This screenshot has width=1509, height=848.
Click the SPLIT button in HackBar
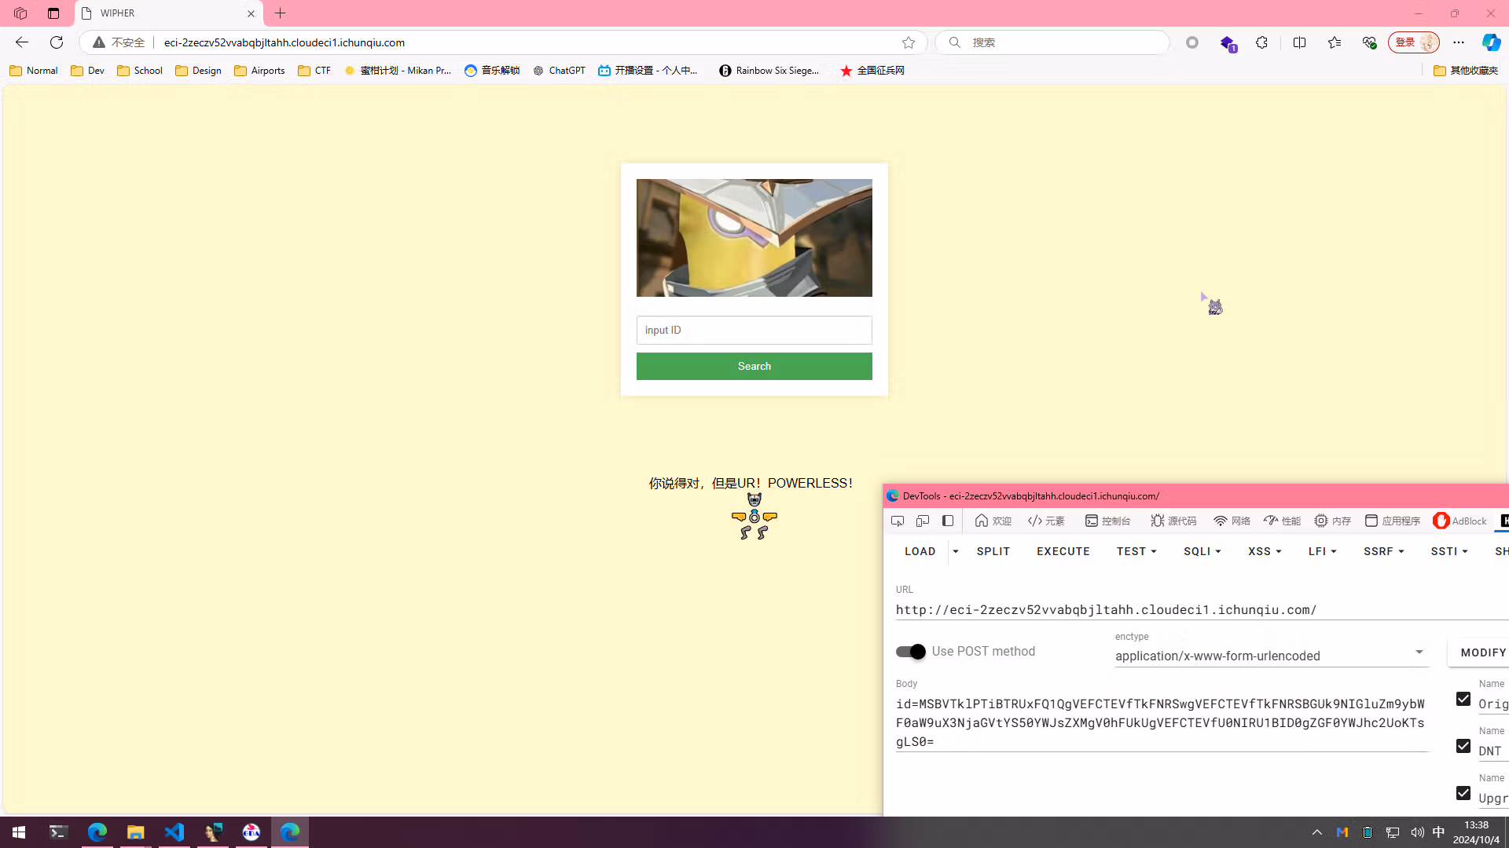pyautogui.click(x=993, y=551)
